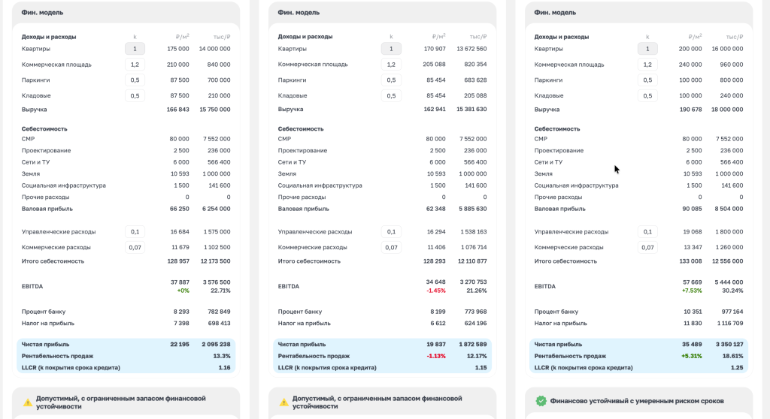Click the LLCR value 1.25 in the right panel
This screenshot has width=770, height=419.
pos(736,367)
